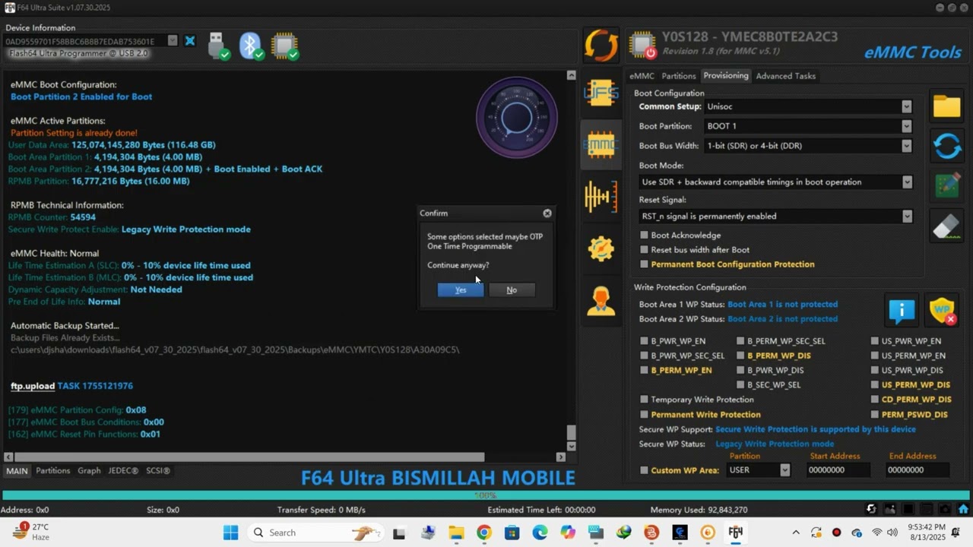Click the chip power icon beside Y0S128
Viewport: 973px width, 547px height.
pos(643,46)
